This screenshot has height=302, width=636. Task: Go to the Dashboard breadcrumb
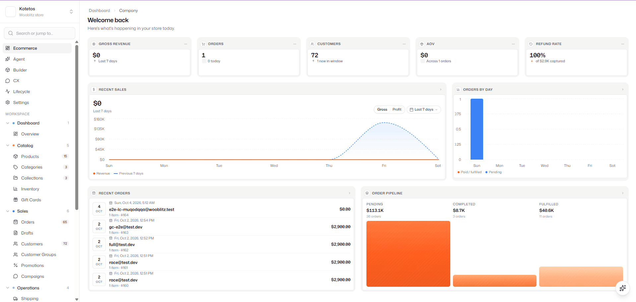click(99, 11)
